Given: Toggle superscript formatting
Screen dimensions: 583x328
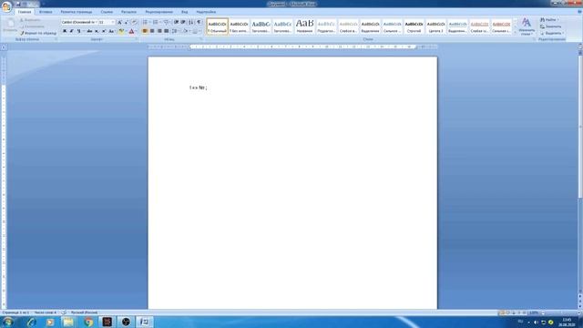Looking at the screenshot, I should pyautogui.click(x=104, y=31).
